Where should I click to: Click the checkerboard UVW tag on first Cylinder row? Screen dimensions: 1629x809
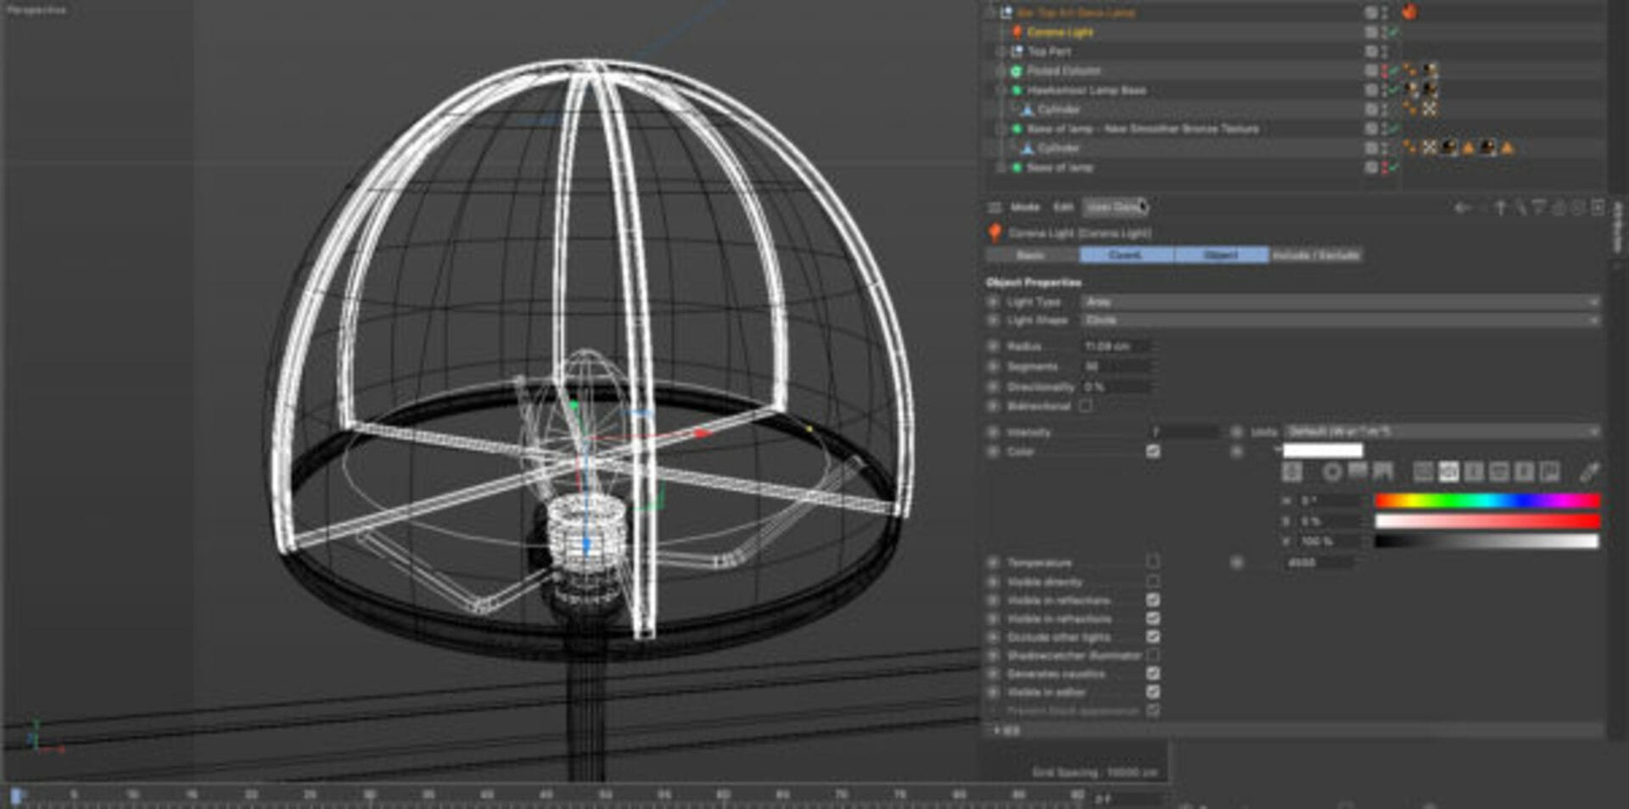point(1430,109)
